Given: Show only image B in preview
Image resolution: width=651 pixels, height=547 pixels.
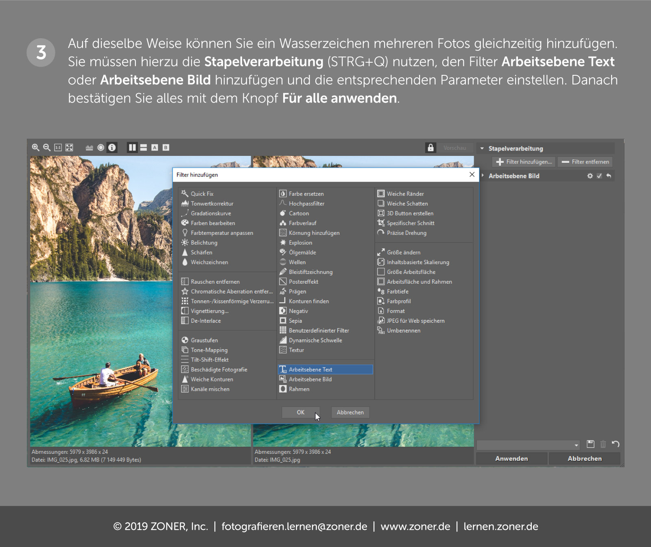Looking at the screenshot, I should (x=166, y=148).
